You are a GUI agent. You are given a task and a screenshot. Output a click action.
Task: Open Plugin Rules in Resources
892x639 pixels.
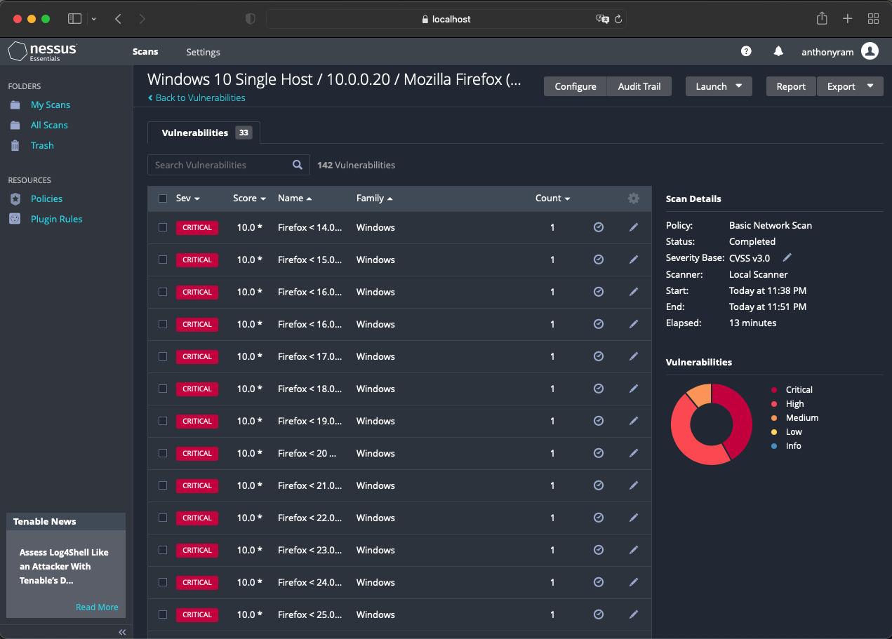[56, 219]
